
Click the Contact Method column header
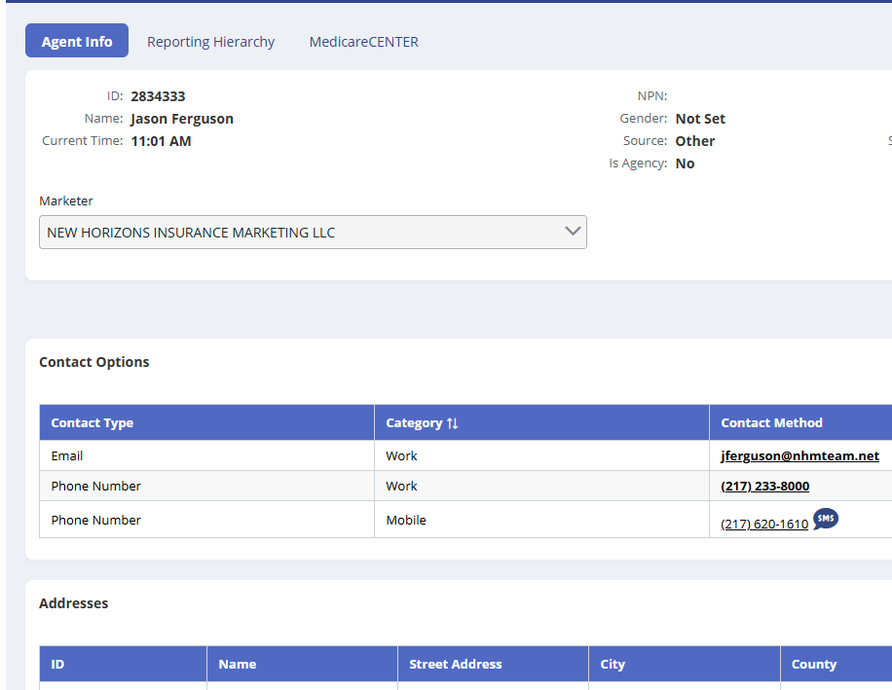(771, 423)
